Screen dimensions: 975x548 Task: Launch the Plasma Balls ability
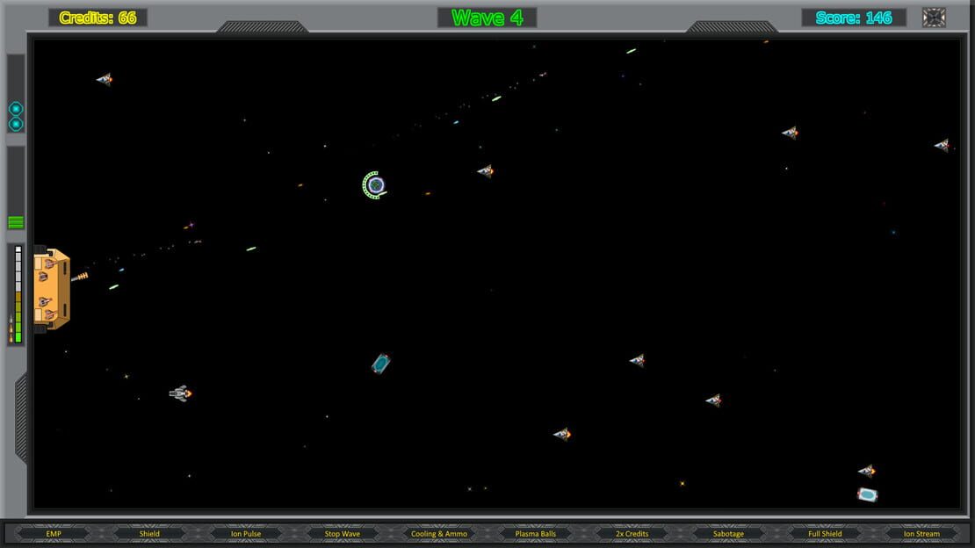tap(536, 534)
